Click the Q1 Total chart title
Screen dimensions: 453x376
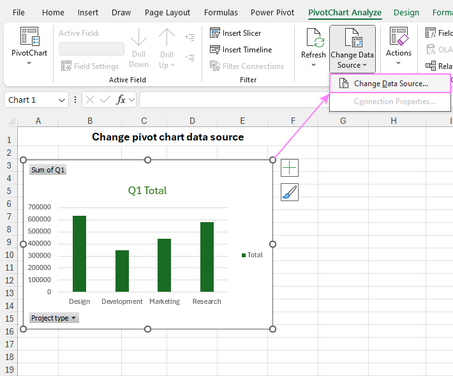(x=147, y=190)
